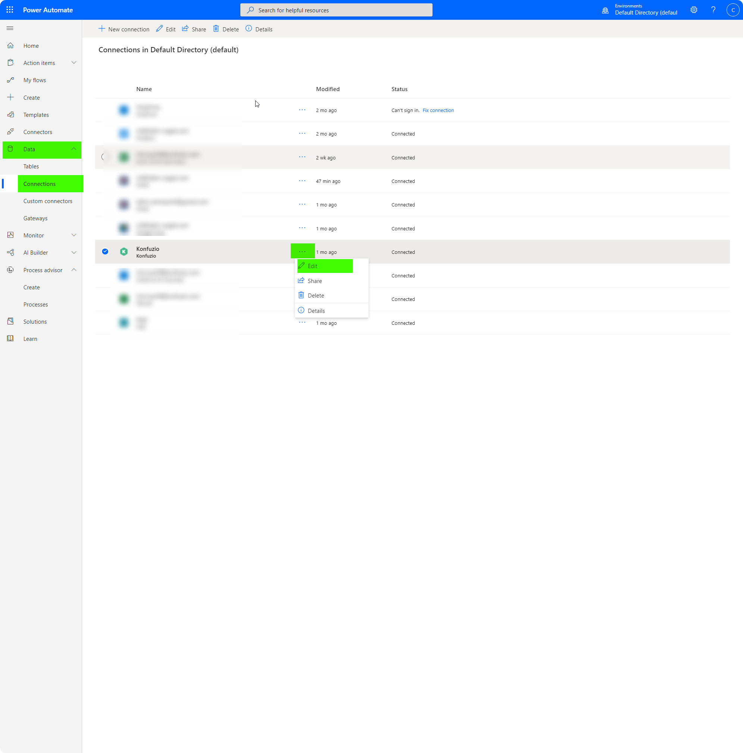Click the Action items clipboard icon
This screenshot has width=743, height=753.
[x=10, y=63]
